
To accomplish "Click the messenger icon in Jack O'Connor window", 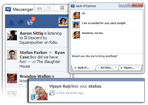I will click(73, 6).
